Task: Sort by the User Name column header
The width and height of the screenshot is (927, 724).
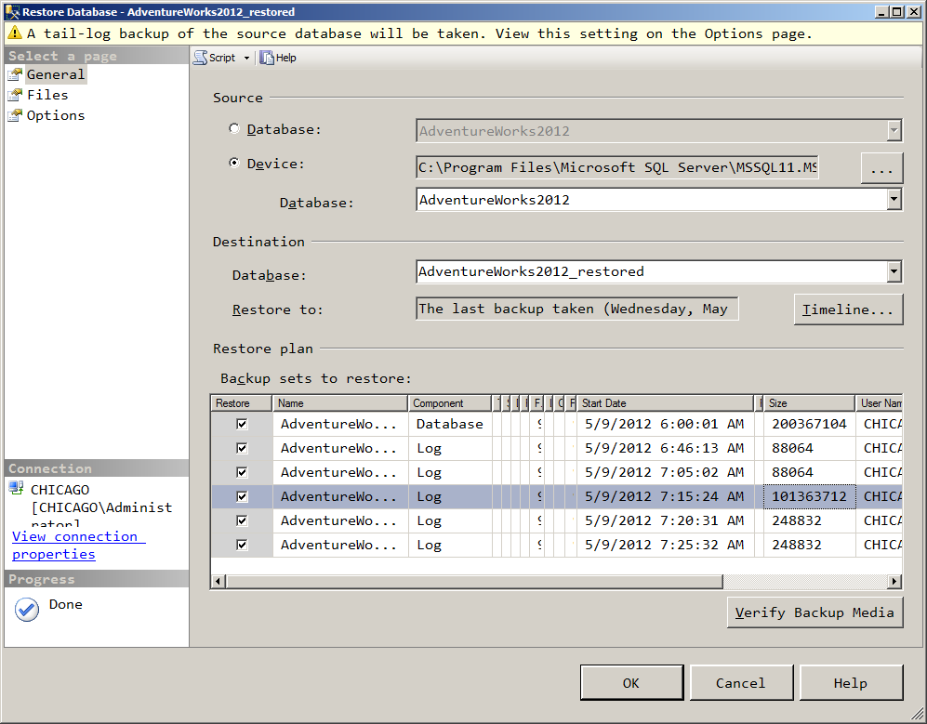Action: pyautogui.click(x=879, y=403)
